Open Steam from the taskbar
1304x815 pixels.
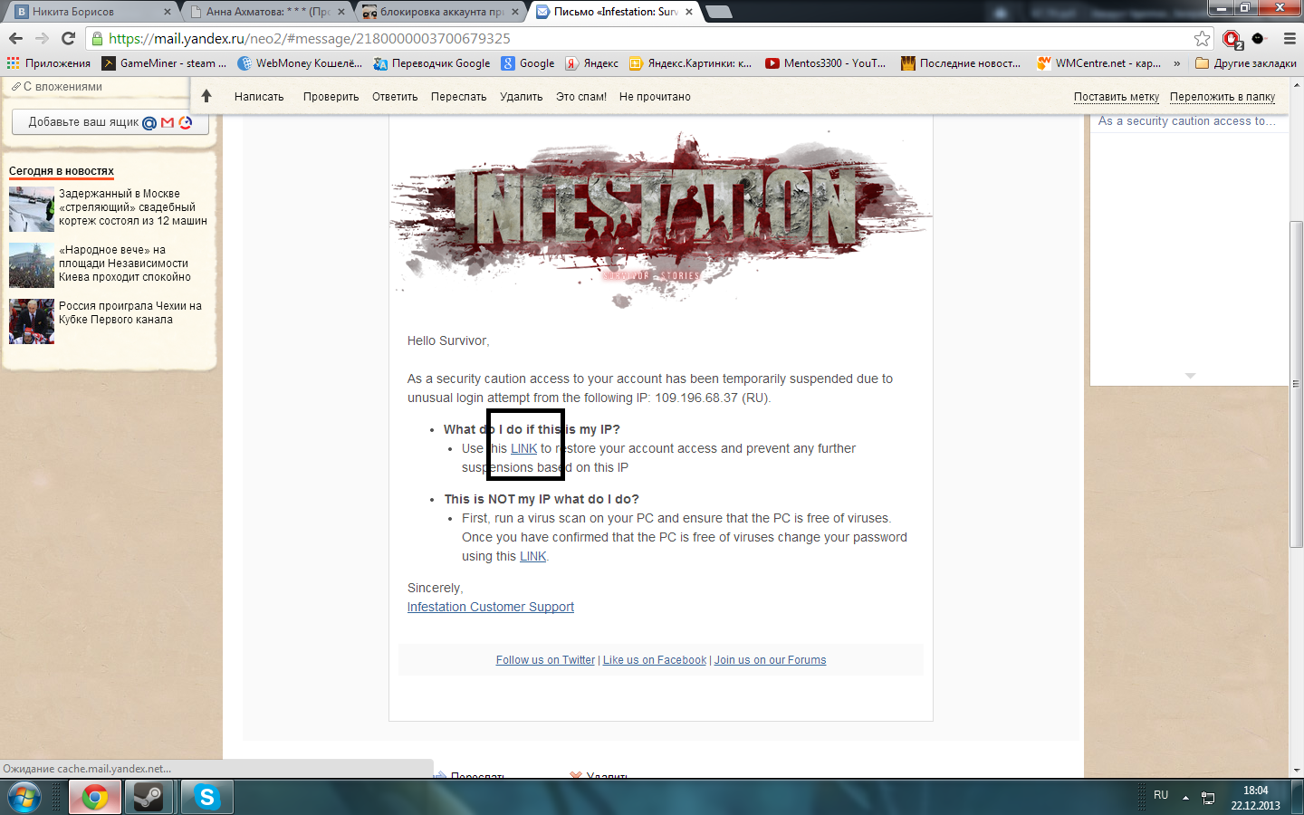(x=149, y=797)
